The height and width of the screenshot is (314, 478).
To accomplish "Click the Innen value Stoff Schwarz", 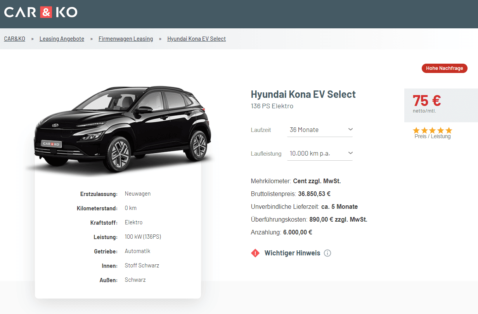I will pyautogui.click(x=142, y=265).
